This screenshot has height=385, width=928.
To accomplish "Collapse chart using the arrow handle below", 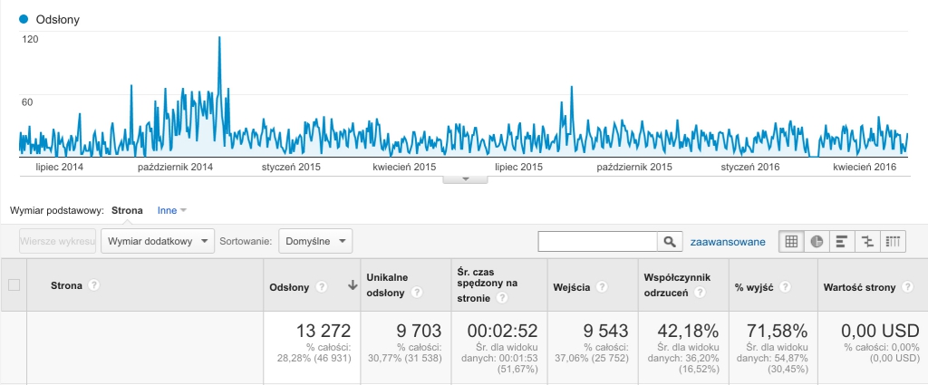I will 467,178.
